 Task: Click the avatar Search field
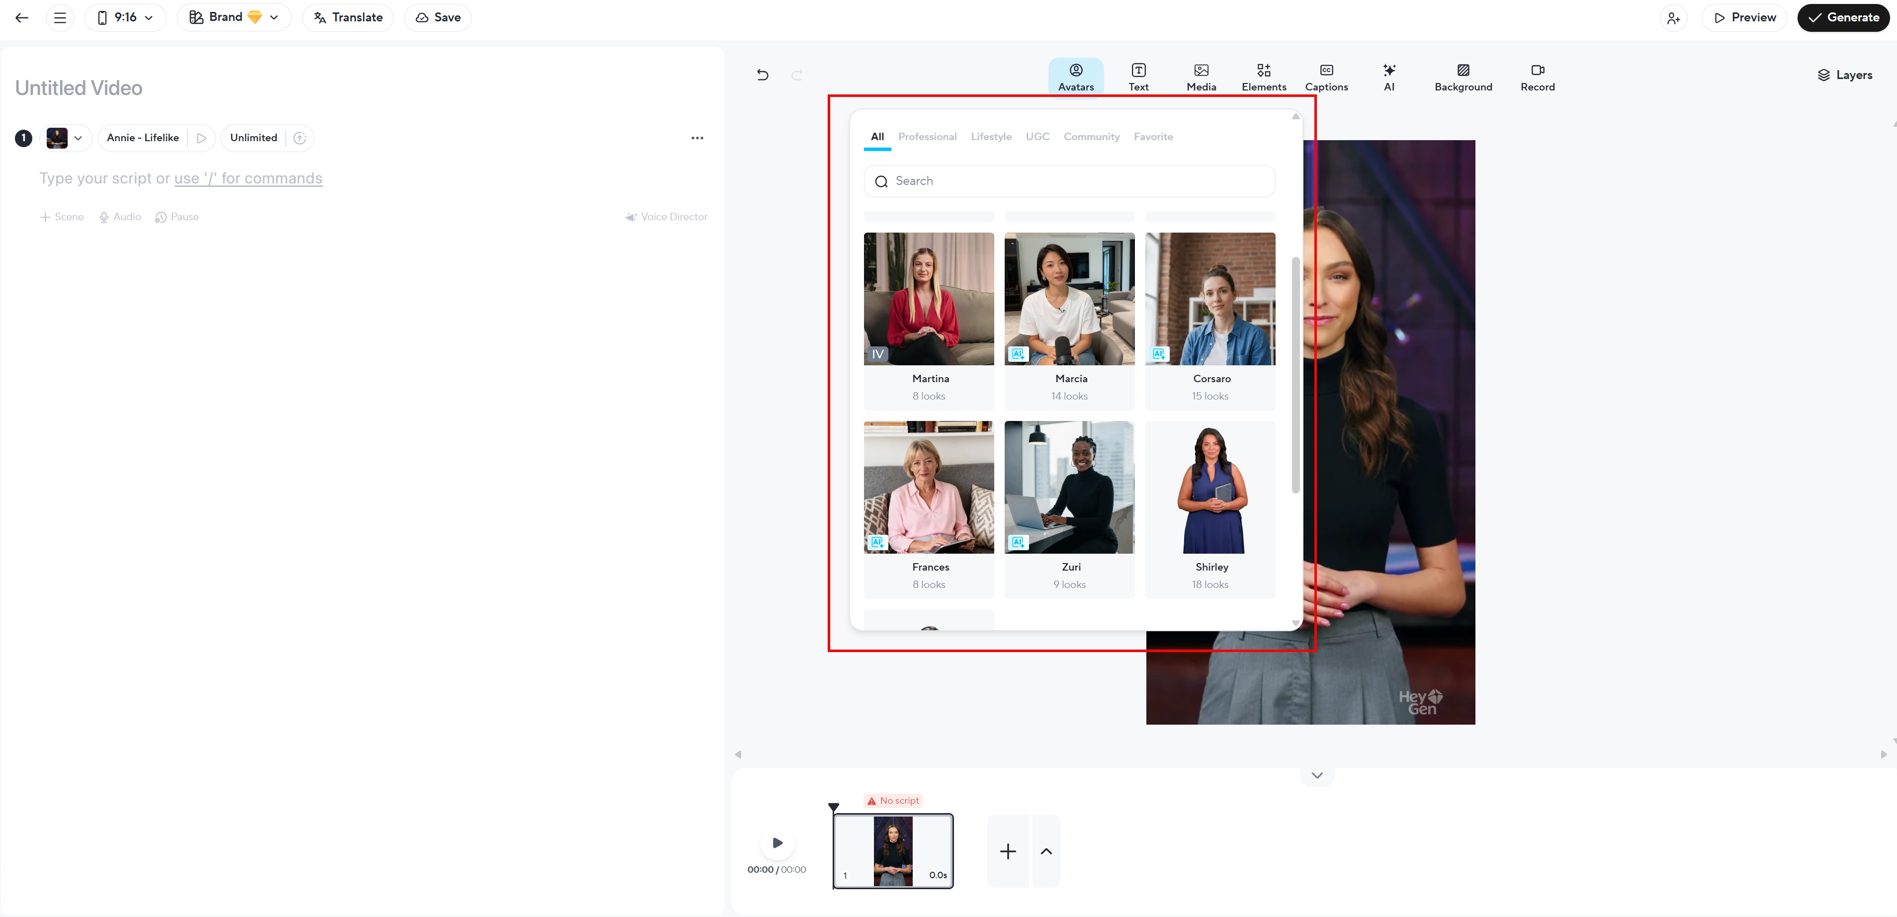coord(1069,181)
